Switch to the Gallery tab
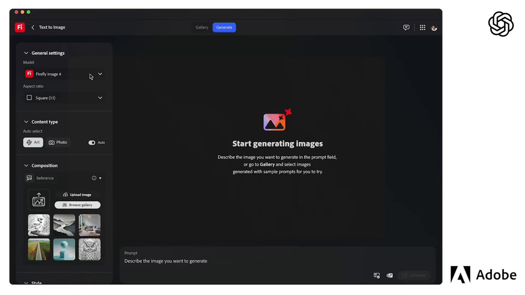 pos(202,28)
